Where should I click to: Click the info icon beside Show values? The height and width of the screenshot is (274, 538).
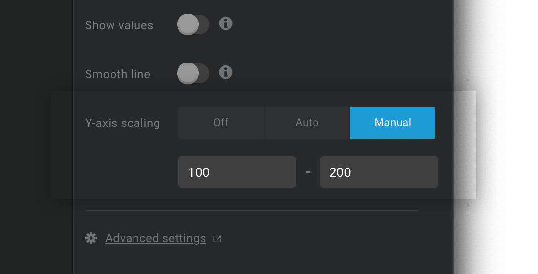click(225, 23)
